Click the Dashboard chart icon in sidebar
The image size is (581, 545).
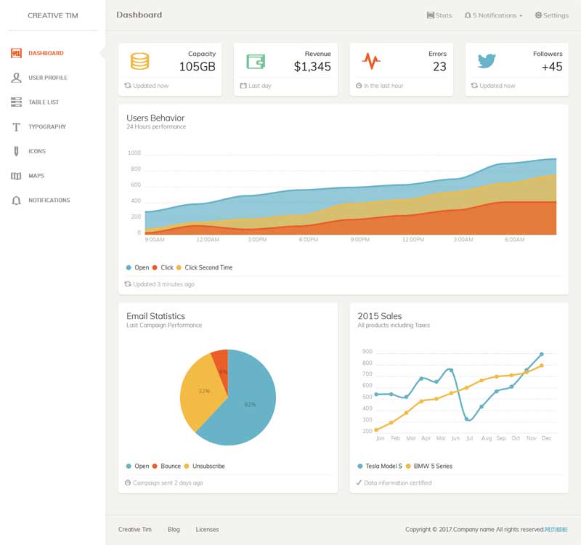tap(16, 53)
